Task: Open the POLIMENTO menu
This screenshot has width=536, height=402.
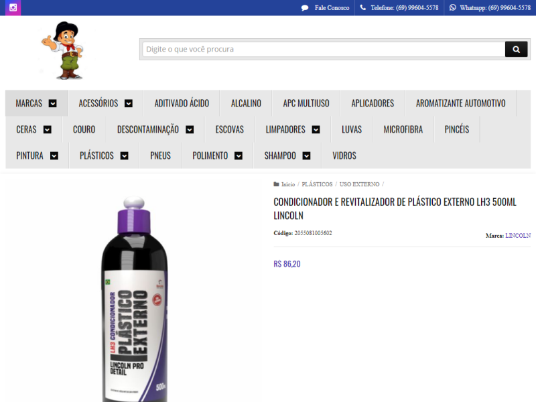Action: [210, 156]
